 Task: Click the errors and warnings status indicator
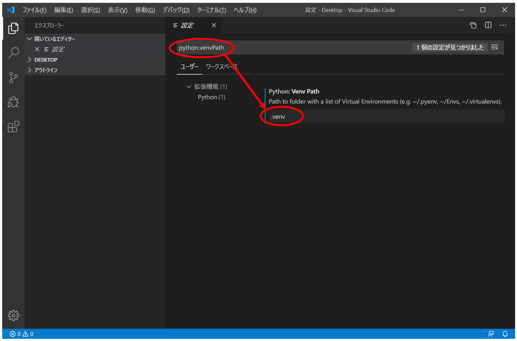[21, 334]
